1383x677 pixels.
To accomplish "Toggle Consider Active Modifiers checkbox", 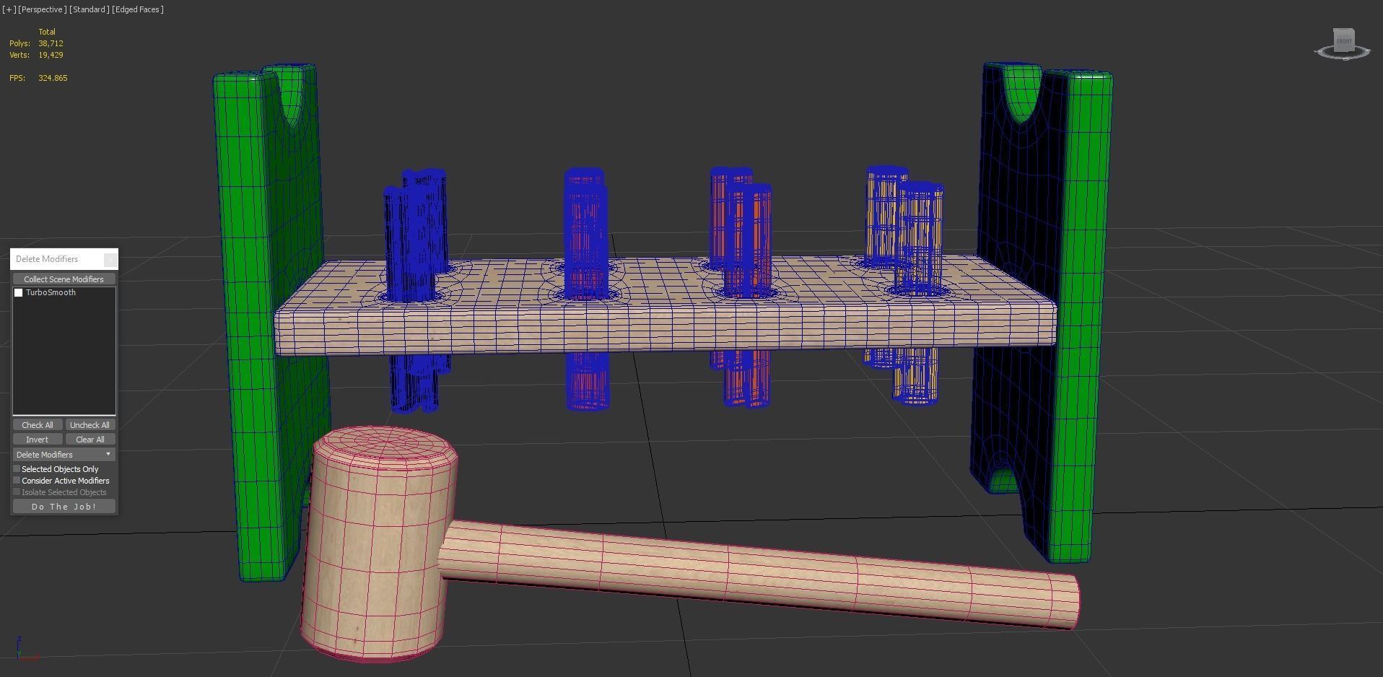I will [x=17, y=481].
